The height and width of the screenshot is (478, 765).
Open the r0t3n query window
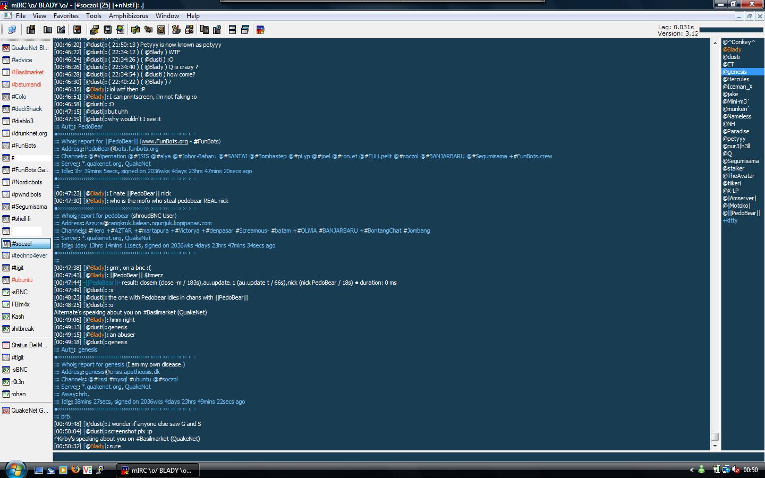click(26, 382)
